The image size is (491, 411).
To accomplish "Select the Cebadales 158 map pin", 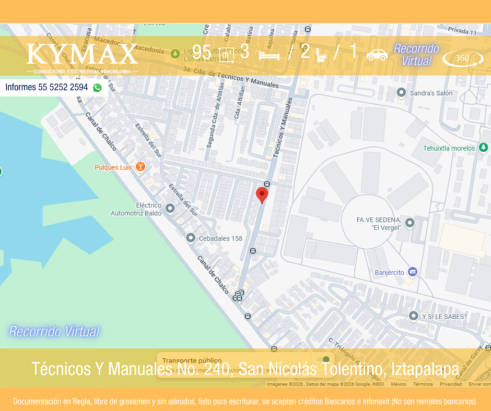I will tap(190, 238).
